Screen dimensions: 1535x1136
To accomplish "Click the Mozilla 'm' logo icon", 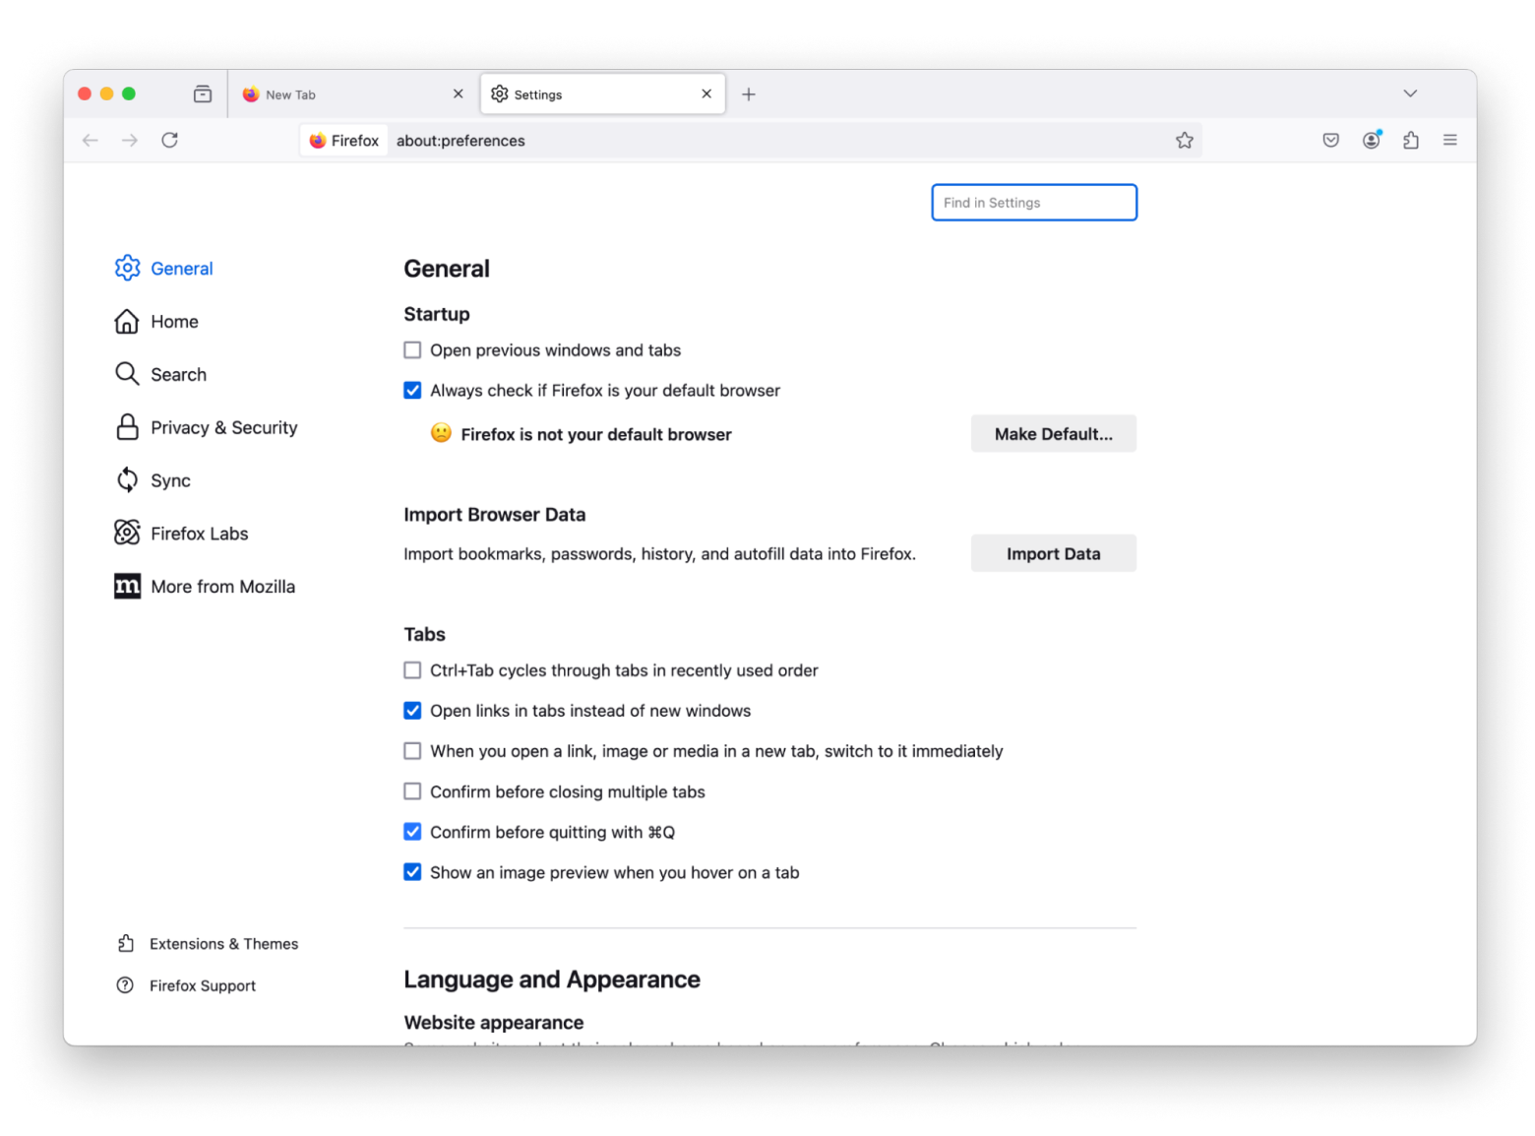I will point(127,587).
